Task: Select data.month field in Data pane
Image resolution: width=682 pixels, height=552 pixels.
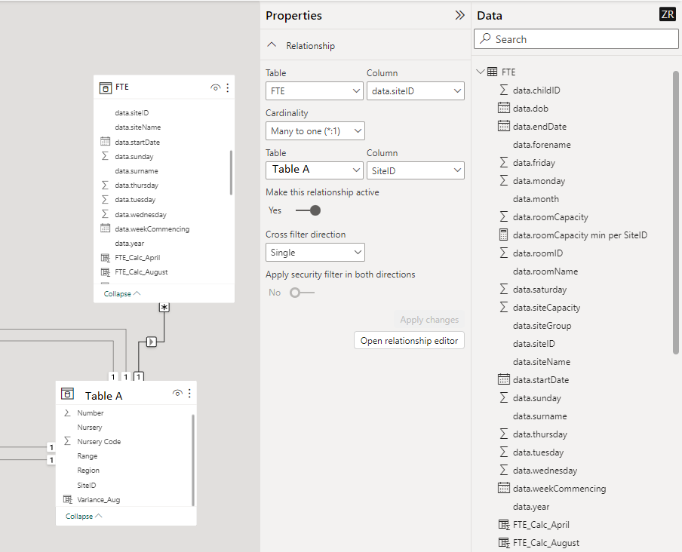Action: [x=536, y=198]
